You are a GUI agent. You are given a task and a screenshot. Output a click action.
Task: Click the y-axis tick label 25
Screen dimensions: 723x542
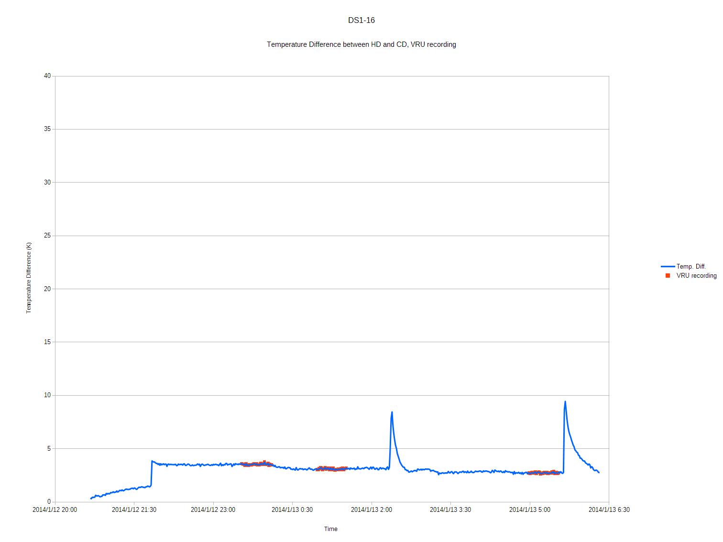click(47, 236)
